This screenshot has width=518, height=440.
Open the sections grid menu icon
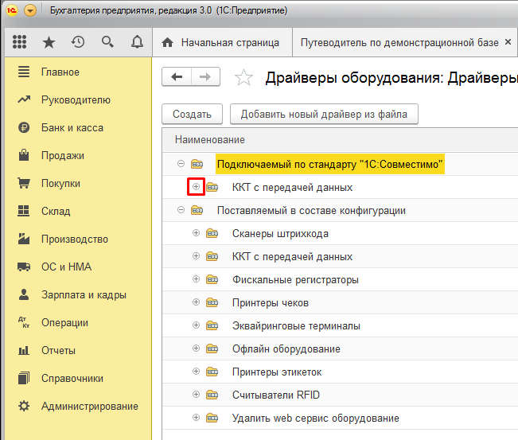pos(19,42)
